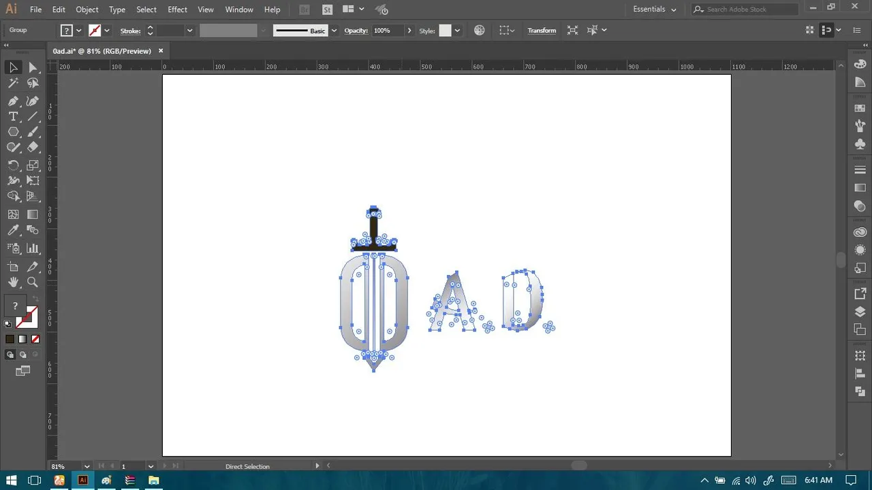Select the Mesh tool
The width and height of the screenshot is (872, 490).
(13, 214)
